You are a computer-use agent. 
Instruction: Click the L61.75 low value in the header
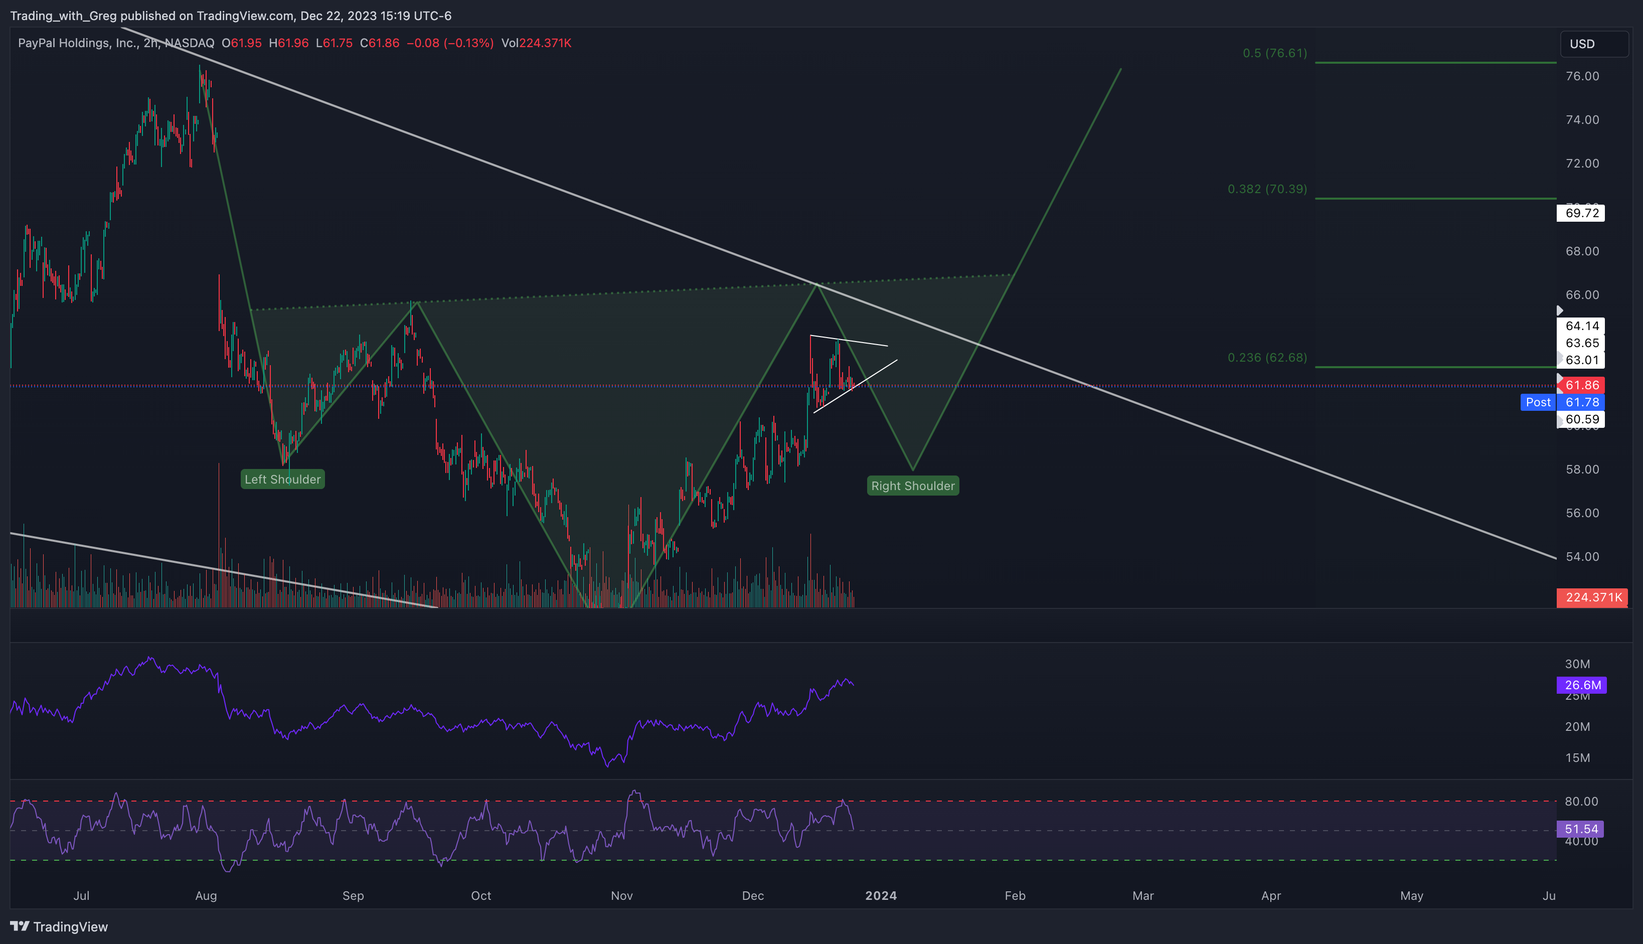click(x=334, y=43)
